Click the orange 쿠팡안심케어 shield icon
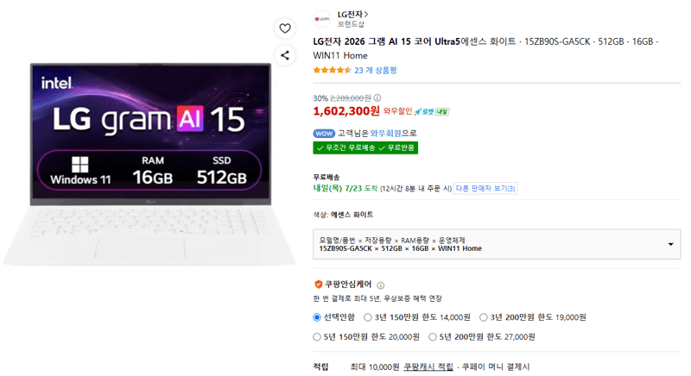Screen dimensions: 691x376 tap(318, 284)
